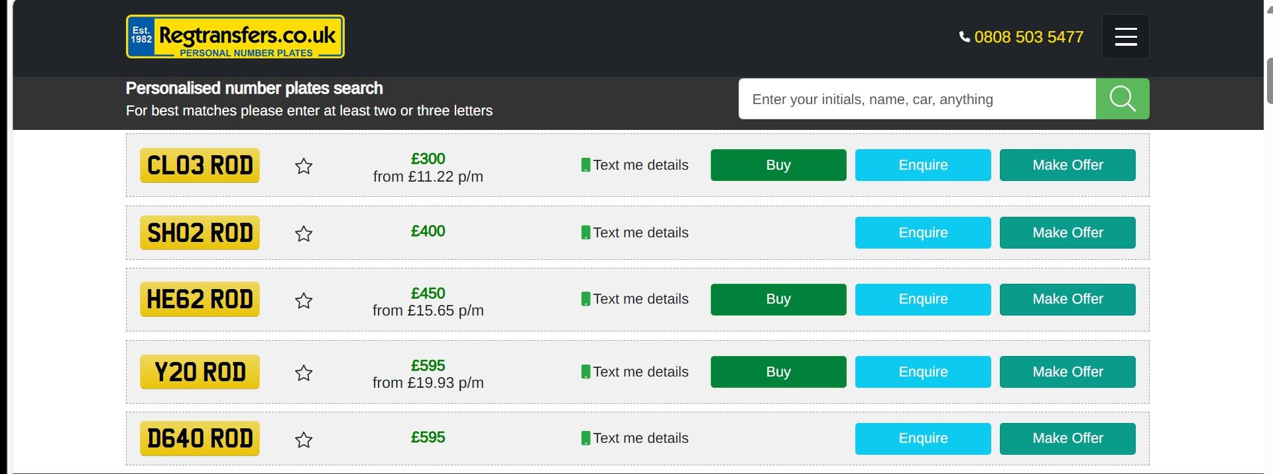This screenshot has height=474, width=1273.
Task: Toggle favourite star for HE62 ROD
Action: click(x=304, y=300)
